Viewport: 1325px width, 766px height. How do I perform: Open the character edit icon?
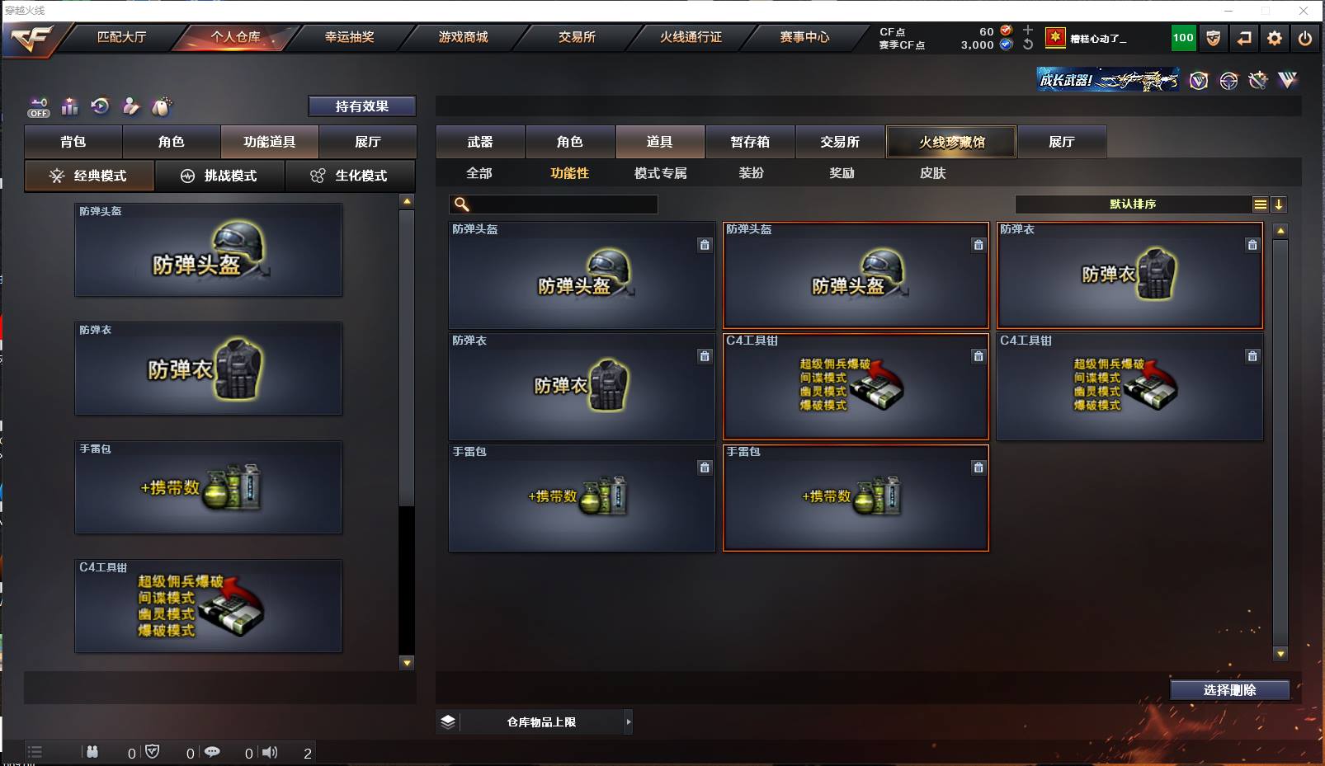pos(130,106)
